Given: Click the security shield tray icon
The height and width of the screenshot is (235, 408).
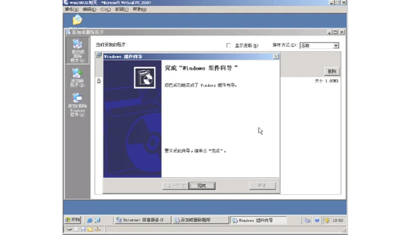Looking at the screenshot, I should point(327,220).
